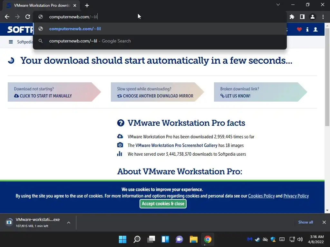This screenshot has width=330, height=247.
Task: Click the volume speaker tray icon
Action: click(x=300, y=239)
